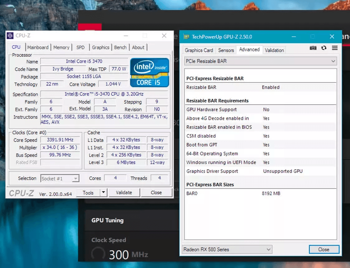The image size is (350, 268).
Task: Click the GPU-Z title bar icon
Action: 186,37
